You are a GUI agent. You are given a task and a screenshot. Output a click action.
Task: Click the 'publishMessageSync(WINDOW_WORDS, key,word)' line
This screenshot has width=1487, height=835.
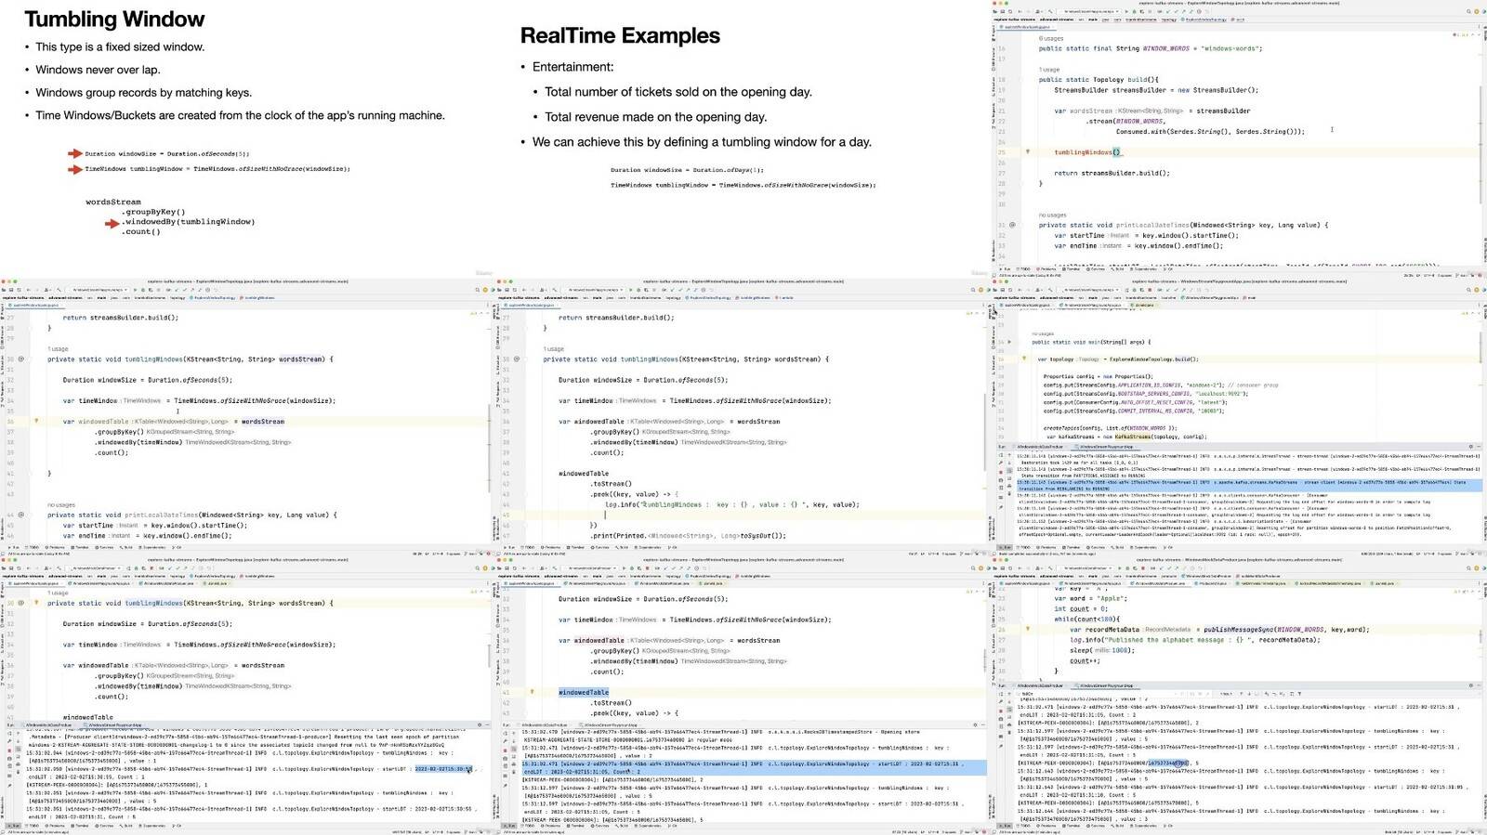coord(1219,630)
